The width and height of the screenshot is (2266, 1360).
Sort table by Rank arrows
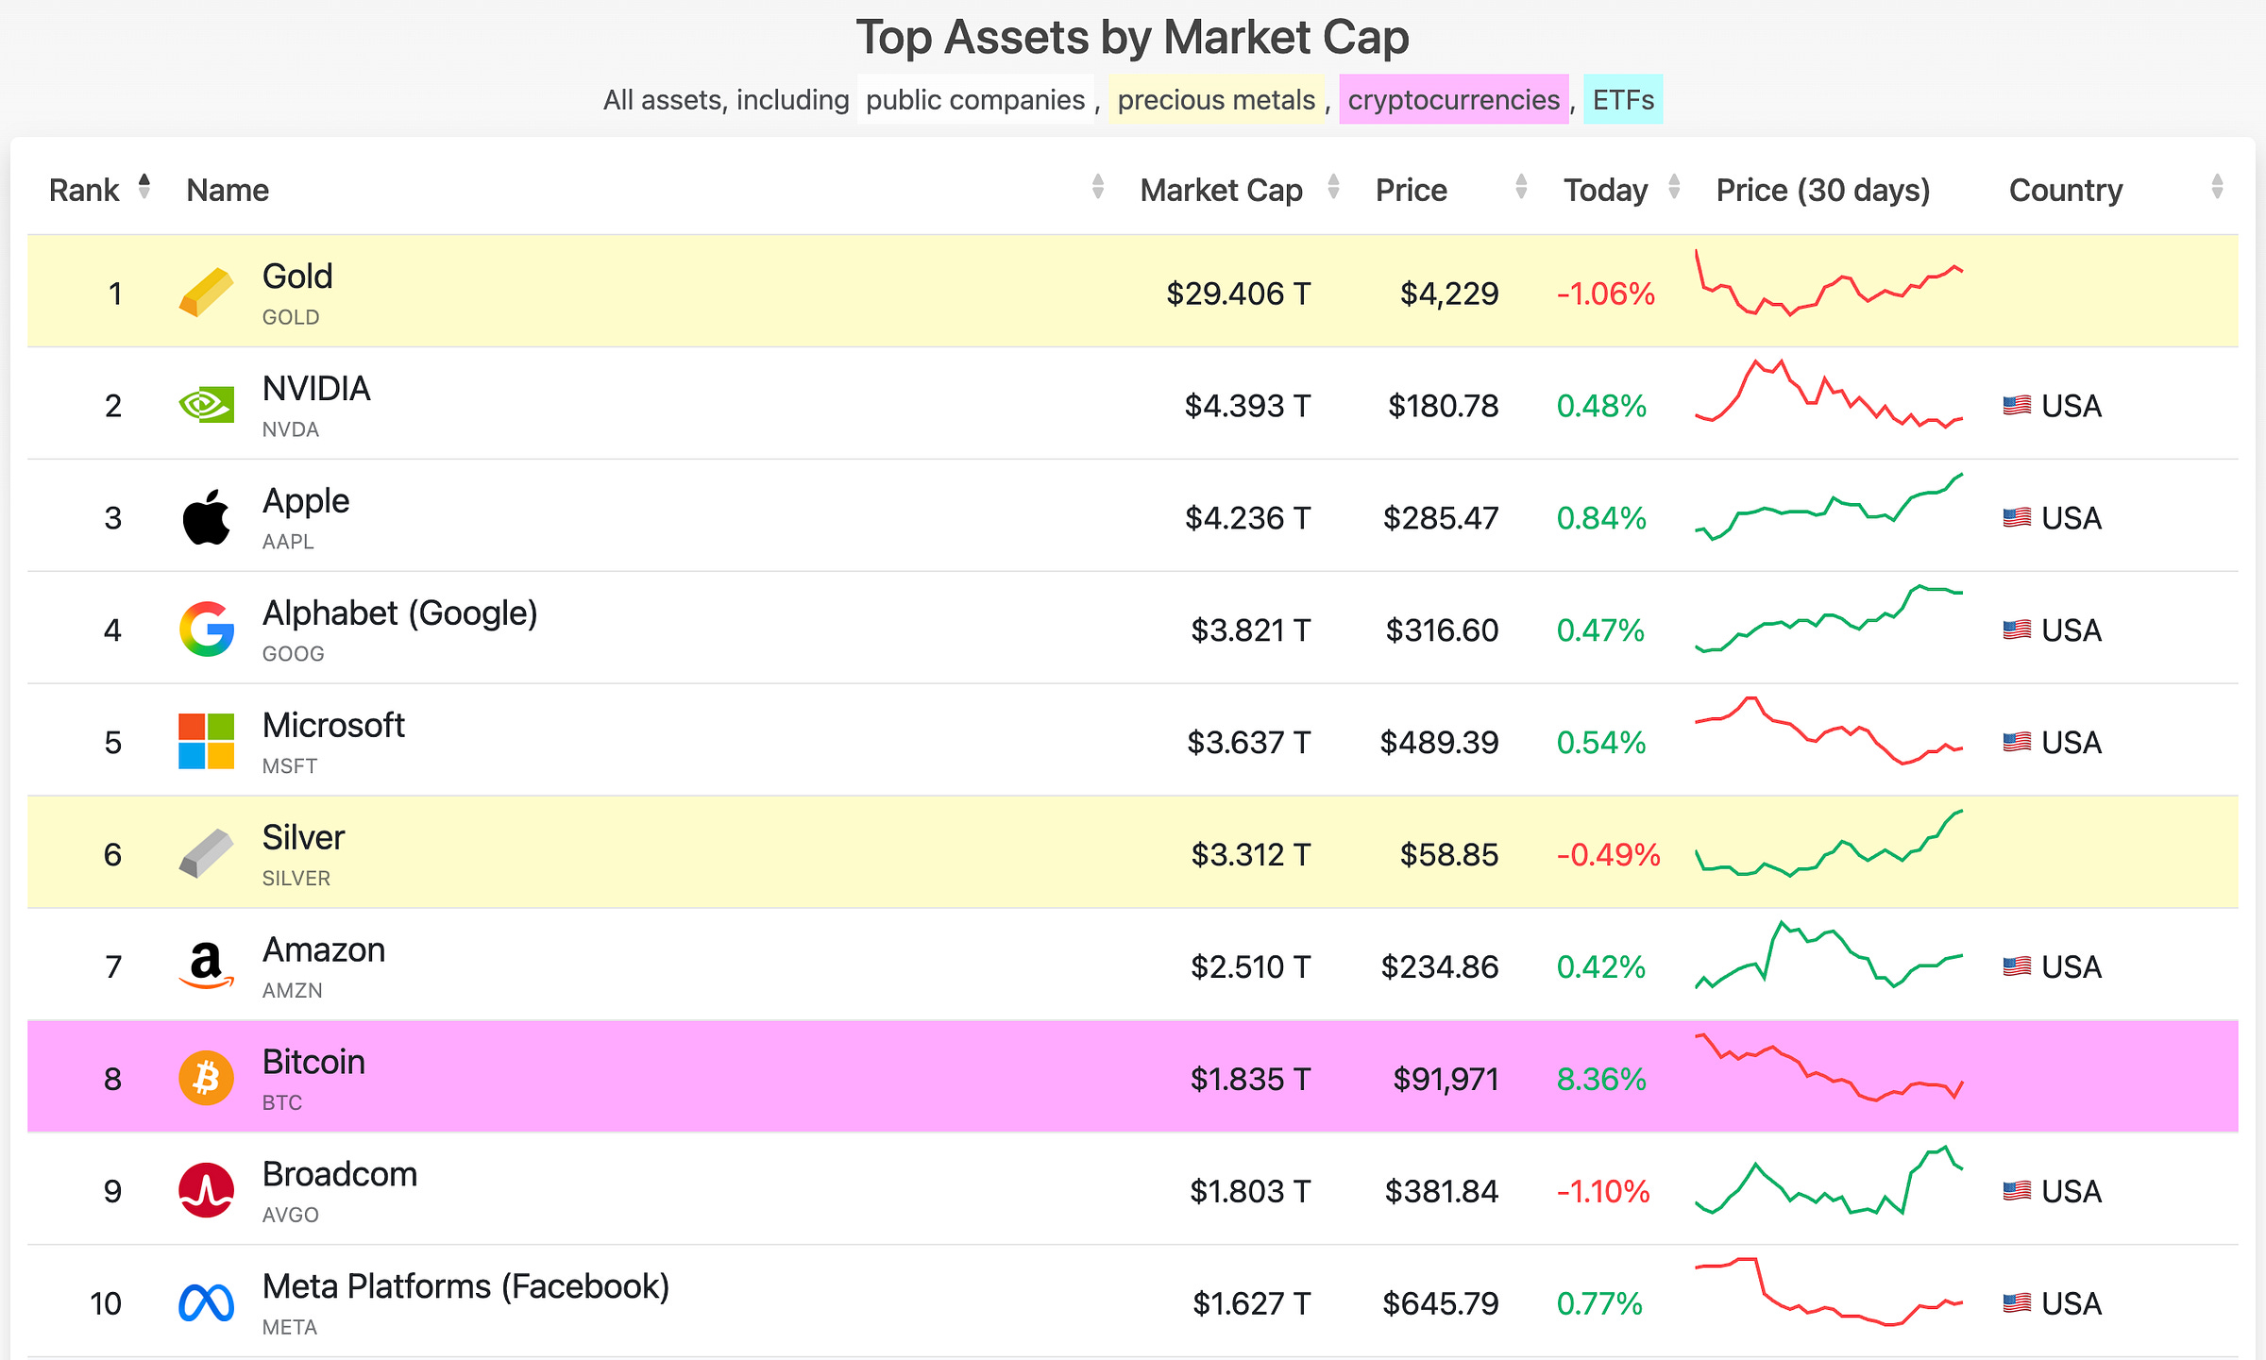[144, 187]
